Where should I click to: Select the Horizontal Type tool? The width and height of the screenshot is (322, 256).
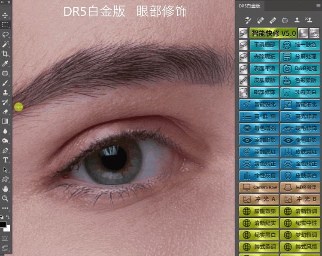pos(6,160)
